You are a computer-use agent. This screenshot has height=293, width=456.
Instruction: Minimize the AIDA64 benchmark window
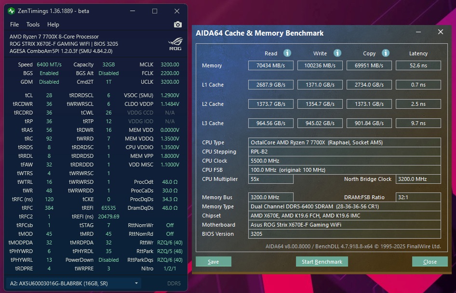point(418,32)
